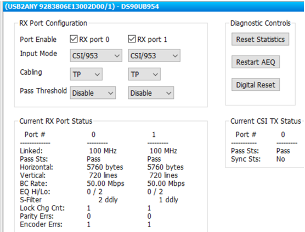This screenshot has height=232, width=305.
Task: Expand RX port 0 Cabling dropdown
Action: (86, 74)
